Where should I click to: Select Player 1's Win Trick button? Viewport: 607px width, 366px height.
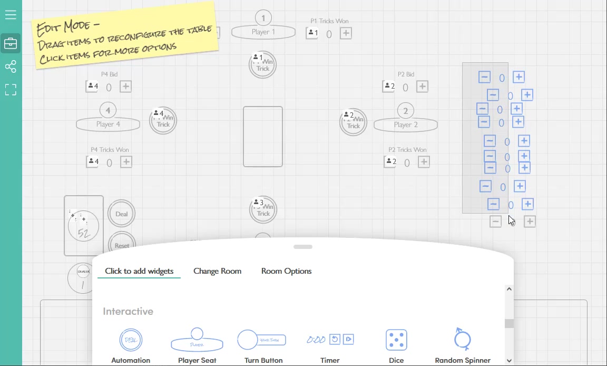tap(263, 65)
